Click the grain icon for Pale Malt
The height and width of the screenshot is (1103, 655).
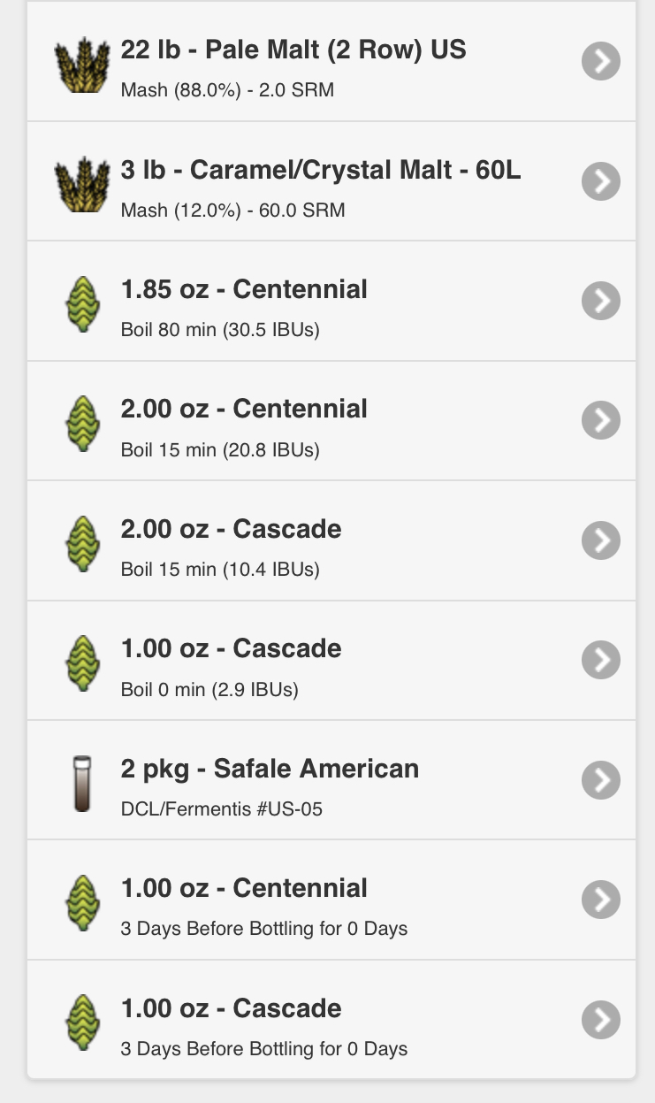(x=82, y=61)
